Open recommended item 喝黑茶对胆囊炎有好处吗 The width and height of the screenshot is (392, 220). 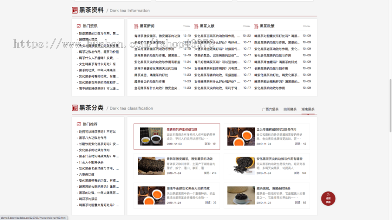click(99, 205)
